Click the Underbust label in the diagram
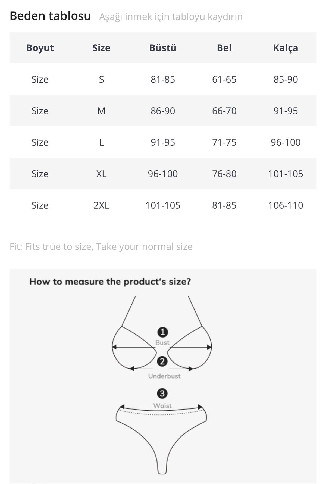The image size is (326, 484). click(x=164, y=376)
